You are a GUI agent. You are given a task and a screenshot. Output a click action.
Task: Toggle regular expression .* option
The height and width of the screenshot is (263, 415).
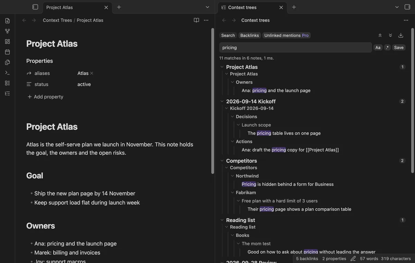387,47
